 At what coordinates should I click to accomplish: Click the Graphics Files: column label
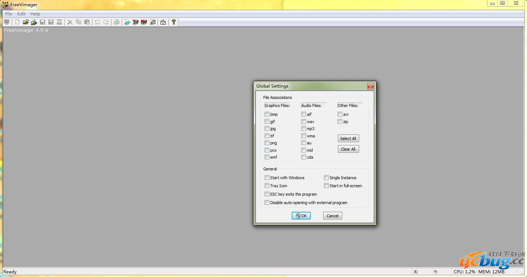[x=277, y=106]
